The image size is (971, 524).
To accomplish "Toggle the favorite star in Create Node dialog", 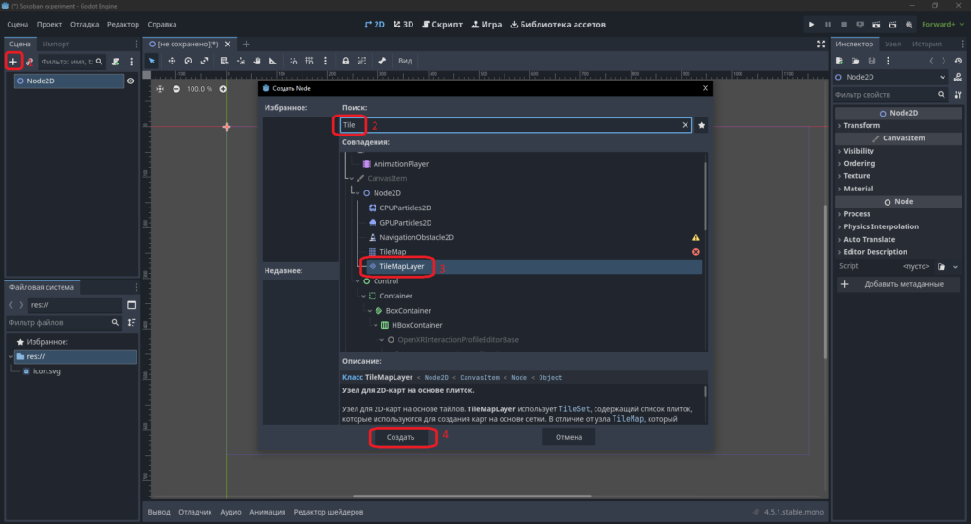I will pyautogui.click(x=701, y=125).
